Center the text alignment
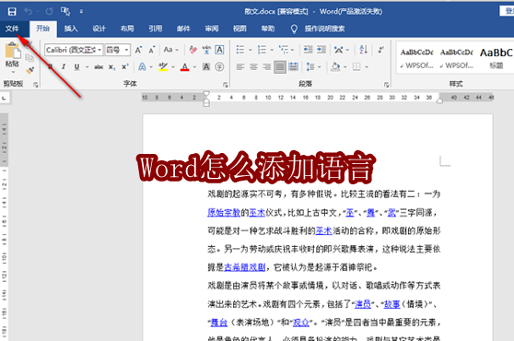This screenshot has height=341, width=514. coord(253,67)
